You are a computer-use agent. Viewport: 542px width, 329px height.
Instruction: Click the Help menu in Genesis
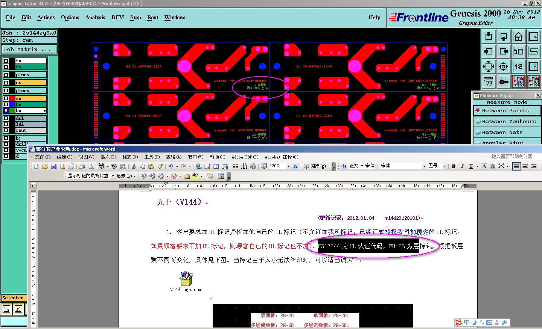pos(375,17)
